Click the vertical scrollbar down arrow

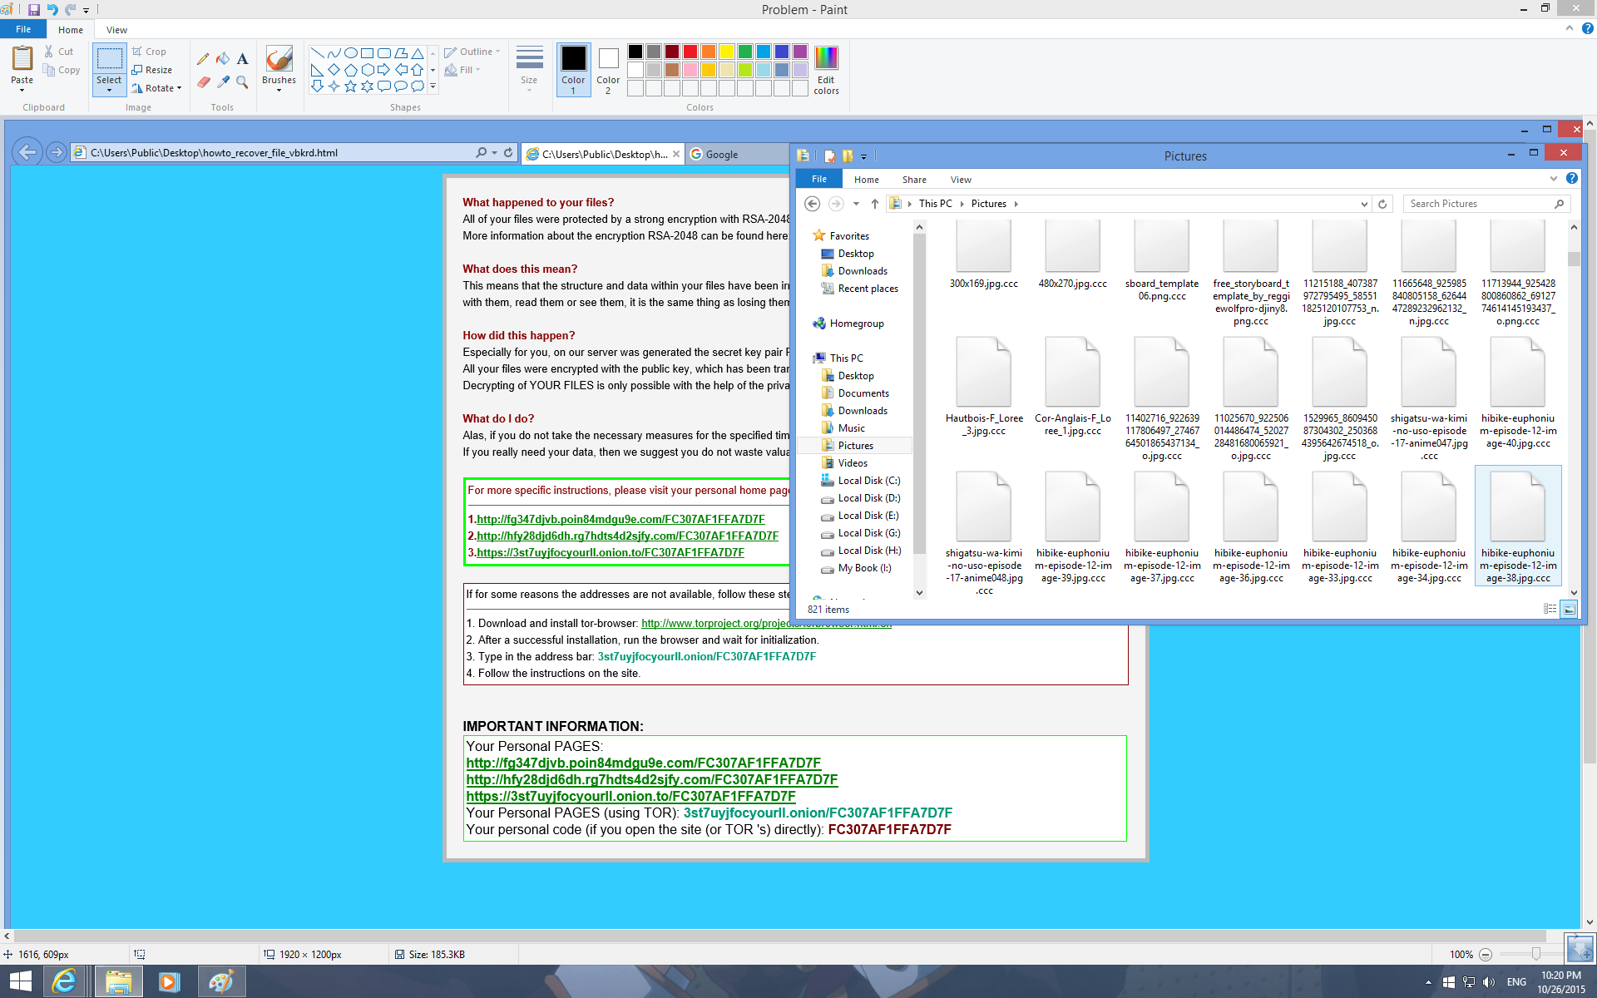1590,921
